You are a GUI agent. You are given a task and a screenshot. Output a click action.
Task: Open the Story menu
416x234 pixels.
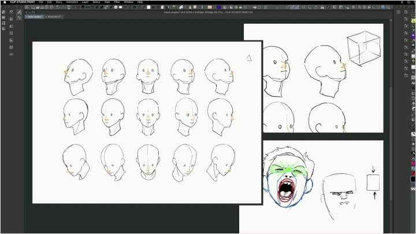[59, 2]
